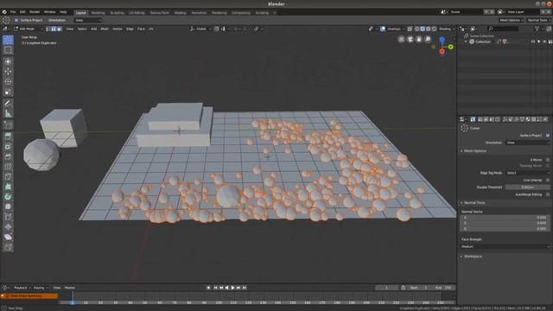The image size is (553, 311).
Task: Select the Knife tool
Action: click(x=8, y=176)
